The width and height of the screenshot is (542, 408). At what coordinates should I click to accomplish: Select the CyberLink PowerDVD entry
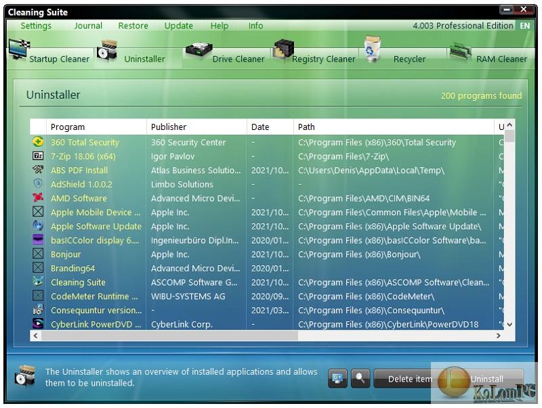(x=96, y=324)
